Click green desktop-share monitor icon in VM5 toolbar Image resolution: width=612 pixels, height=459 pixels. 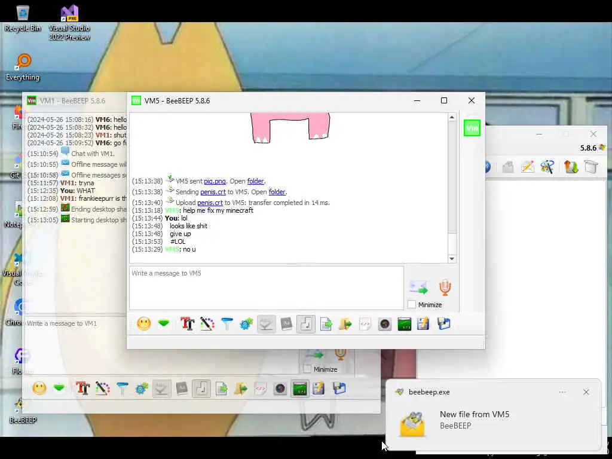pyautogui.click(x=405, y=324)
